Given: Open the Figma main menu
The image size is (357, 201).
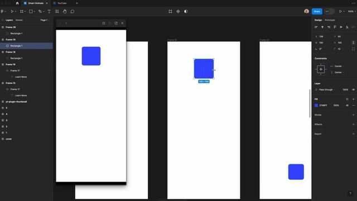Looking at the screenshot, I should pos(2,11).
